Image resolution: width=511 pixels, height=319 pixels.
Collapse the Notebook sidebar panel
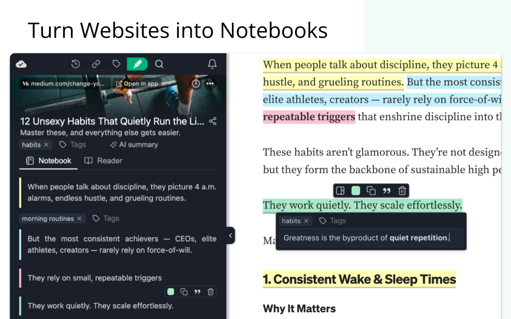tap(230, 236)
